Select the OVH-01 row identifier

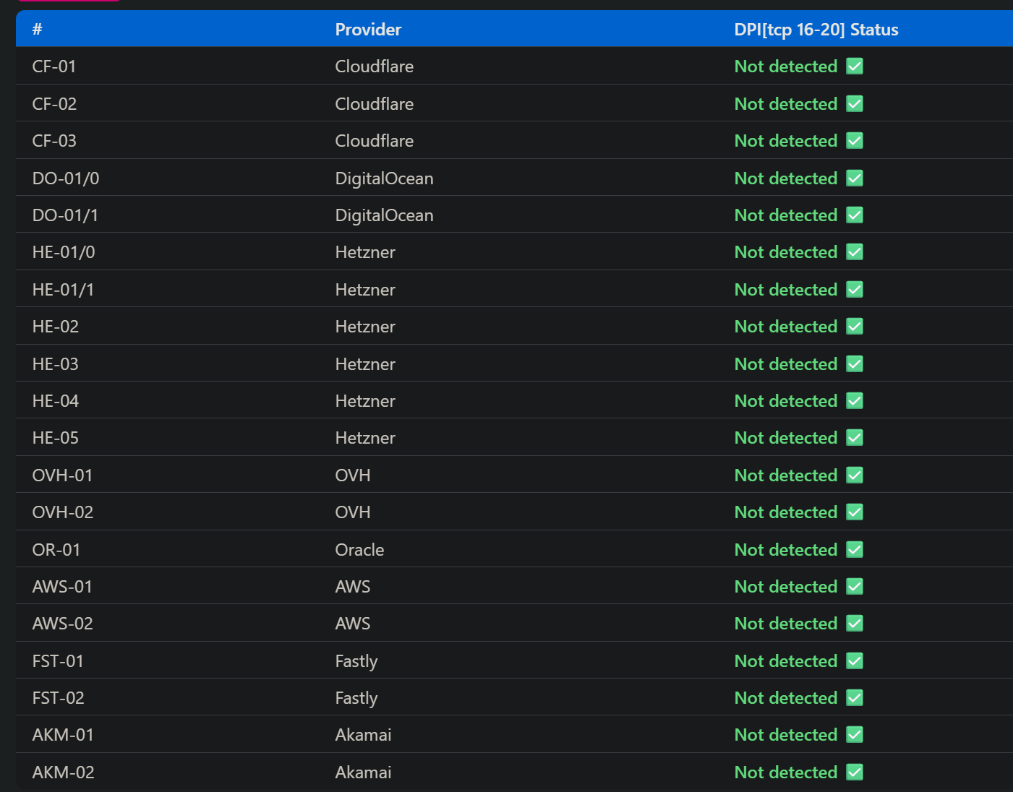click(x=62, y=475)
